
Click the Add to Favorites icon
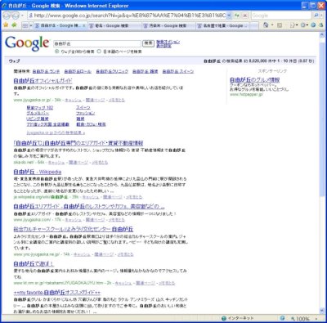coord(14,25)
